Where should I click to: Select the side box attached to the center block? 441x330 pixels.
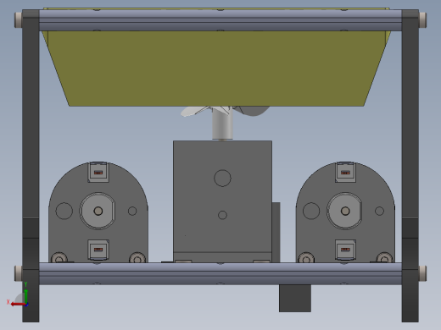coord(276,232)
